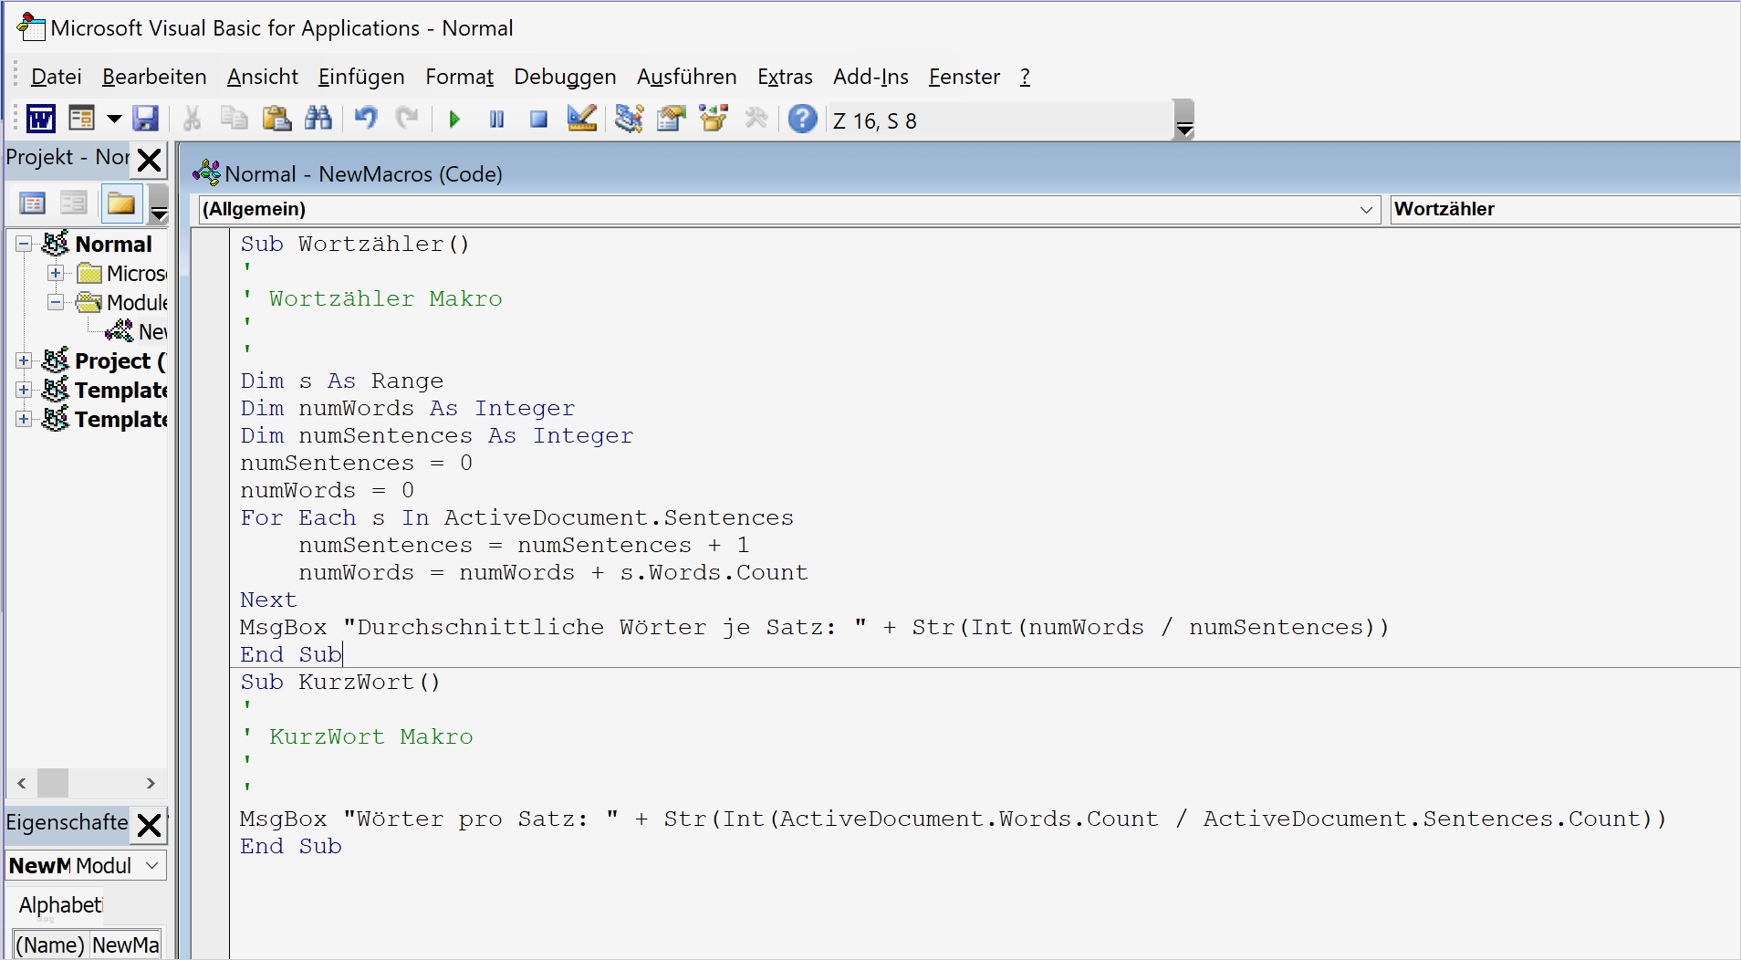Collapse the Module folder node
The height and width of the screenshot is (960, 1741).
(x=56, y=302)
